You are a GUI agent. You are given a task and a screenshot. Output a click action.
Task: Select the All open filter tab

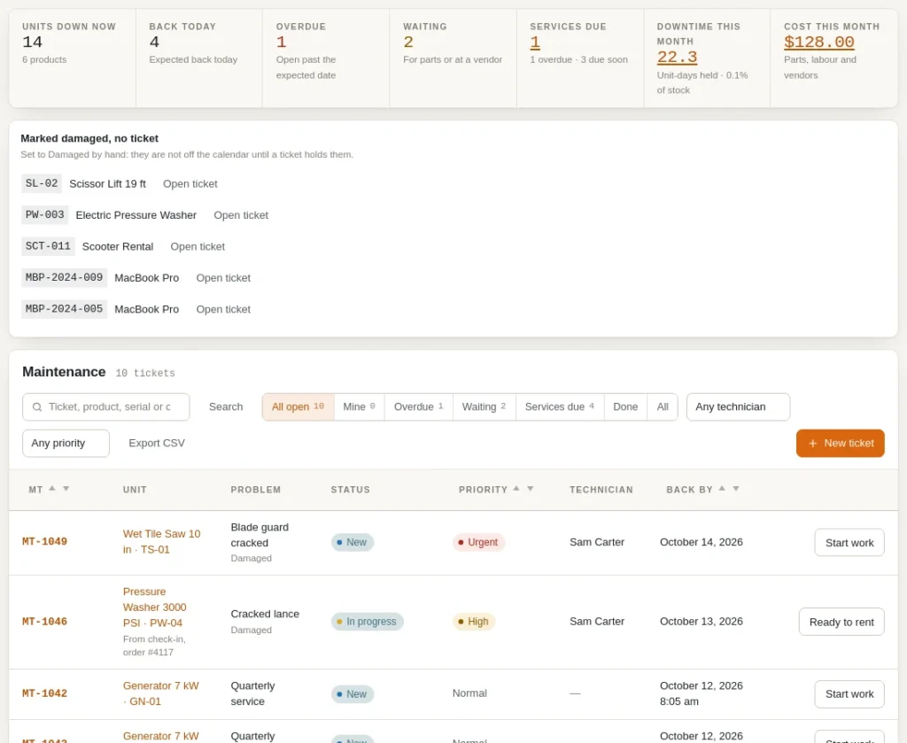click(298, 407)
